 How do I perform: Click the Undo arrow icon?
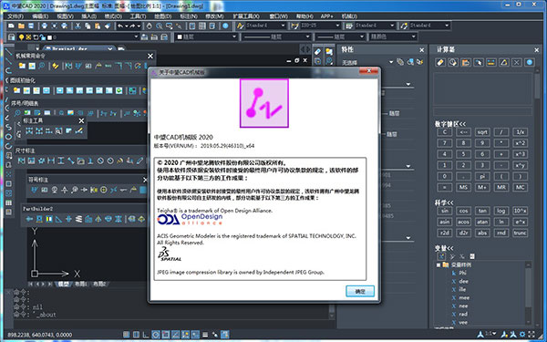click(120, 26)
